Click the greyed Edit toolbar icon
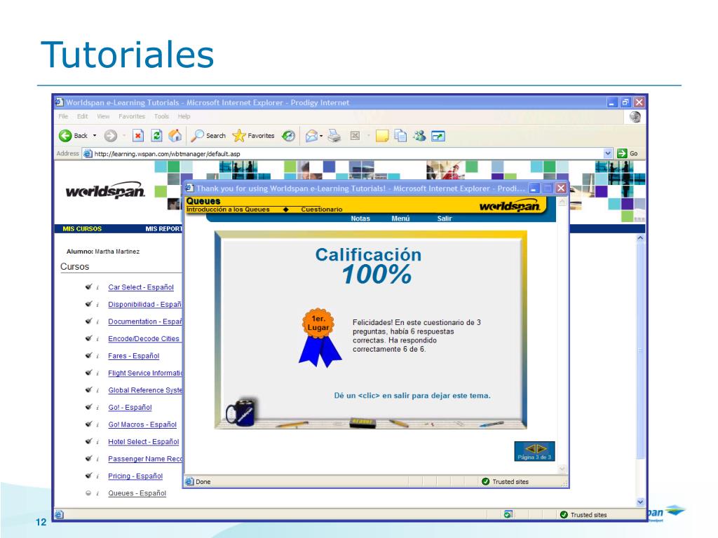The height and width of the screenshot is (538, 718). (355, 135)
